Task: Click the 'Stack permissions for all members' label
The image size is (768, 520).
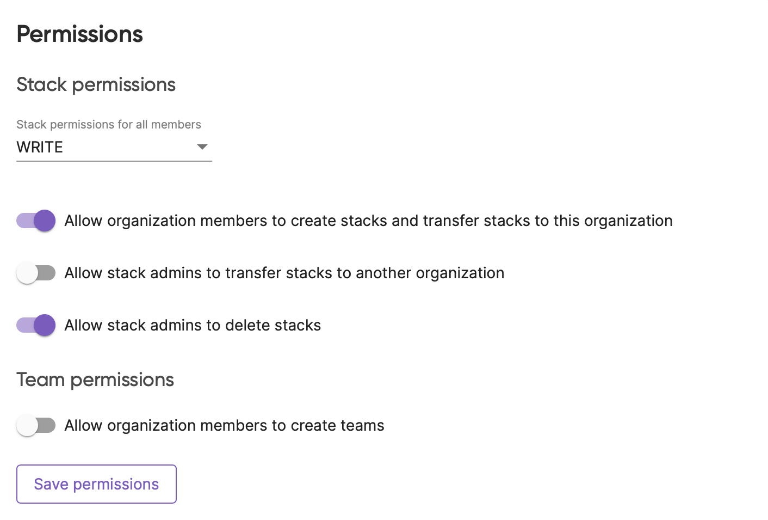Action: pos(109,125)
